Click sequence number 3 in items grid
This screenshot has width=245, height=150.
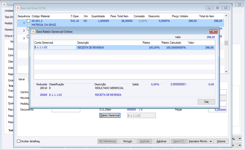[x=24, y=38]
